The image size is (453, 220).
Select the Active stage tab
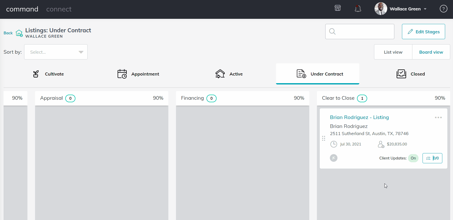pyautogui.click(x=229, y=74)
